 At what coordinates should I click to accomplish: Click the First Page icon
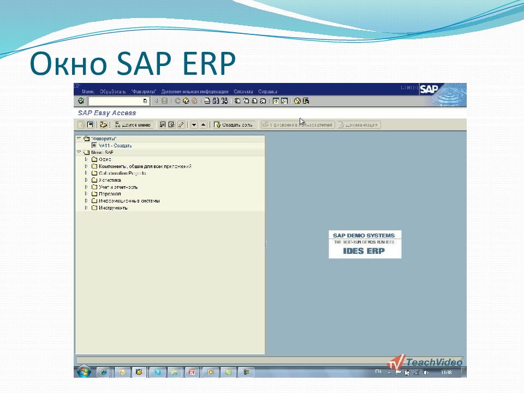tap(237, 100)
